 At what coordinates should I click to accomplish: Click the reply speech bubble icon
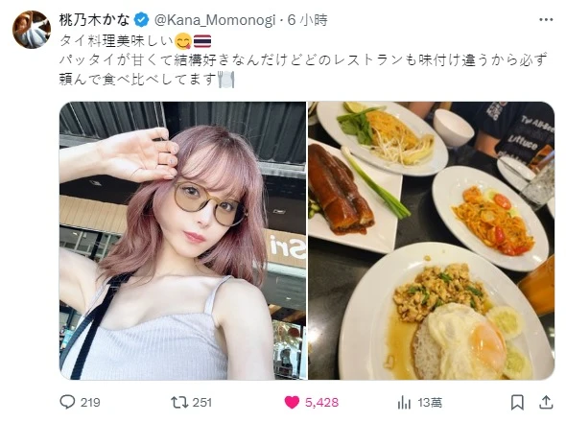click(67, 402)
